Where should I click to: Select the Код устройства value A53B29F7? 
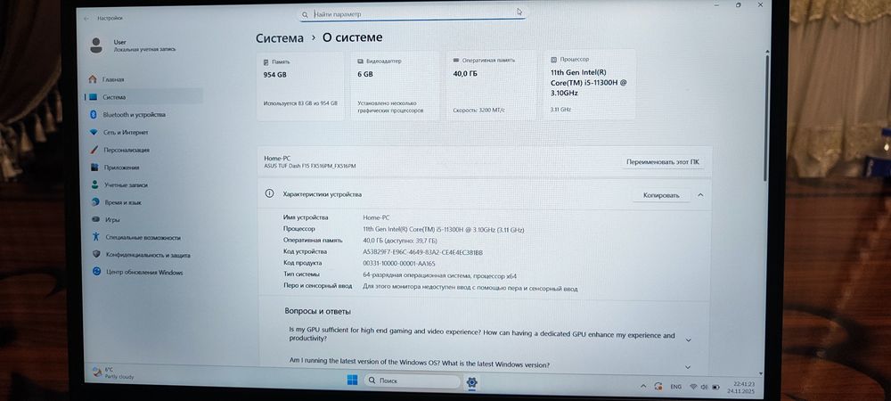pos(422,252)
